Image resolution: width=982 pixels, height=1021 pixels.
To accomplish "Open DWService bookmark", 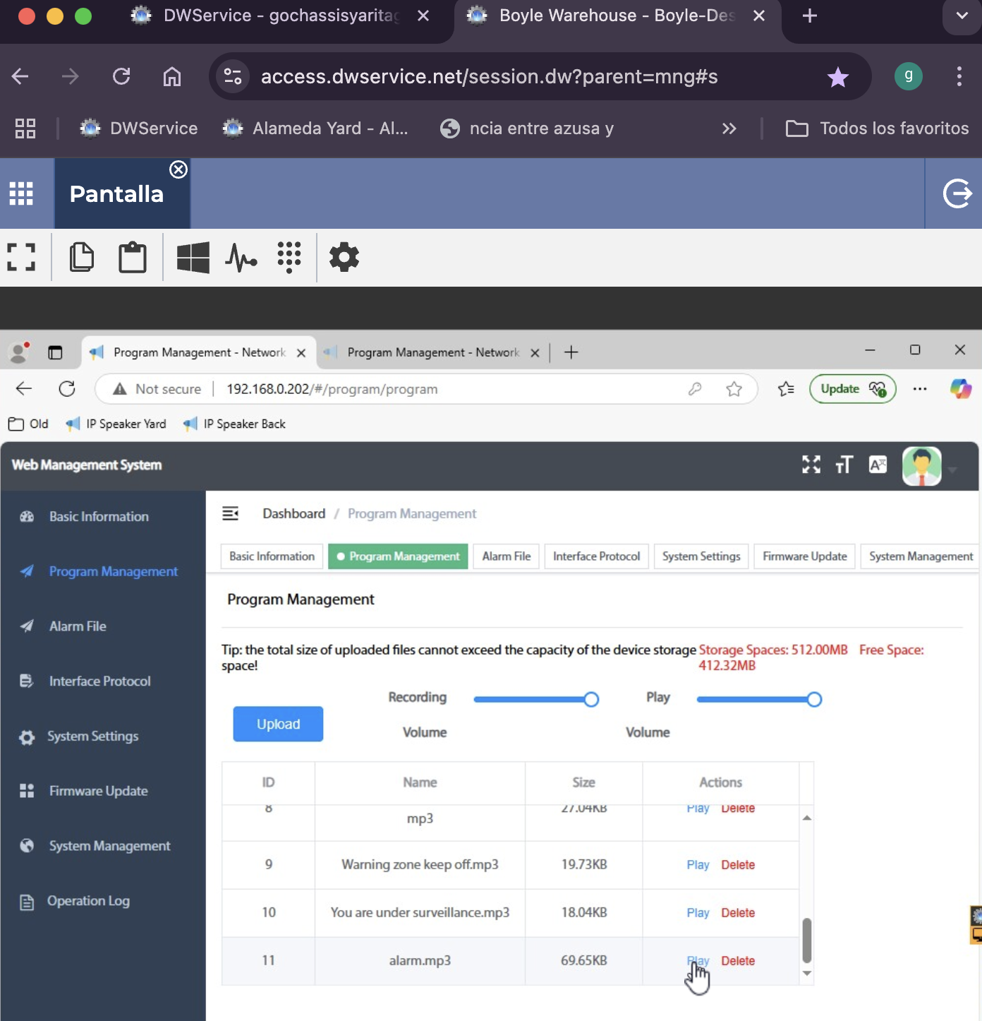I will [x=139, y=129].
